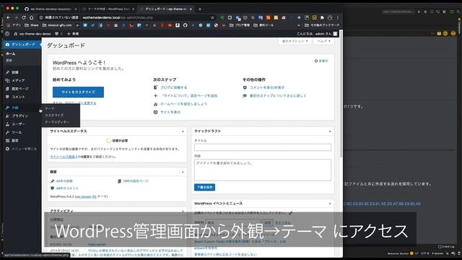Viewport: 462px width, 260px height.
Task: Click the browser back arrow
Action: click(8, 17)
